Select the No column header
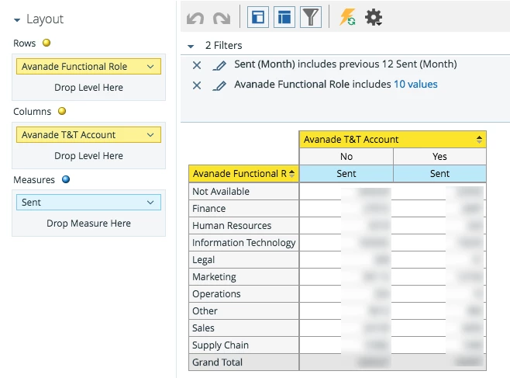This screenshot has width=510, height=378. coord(346,157)
